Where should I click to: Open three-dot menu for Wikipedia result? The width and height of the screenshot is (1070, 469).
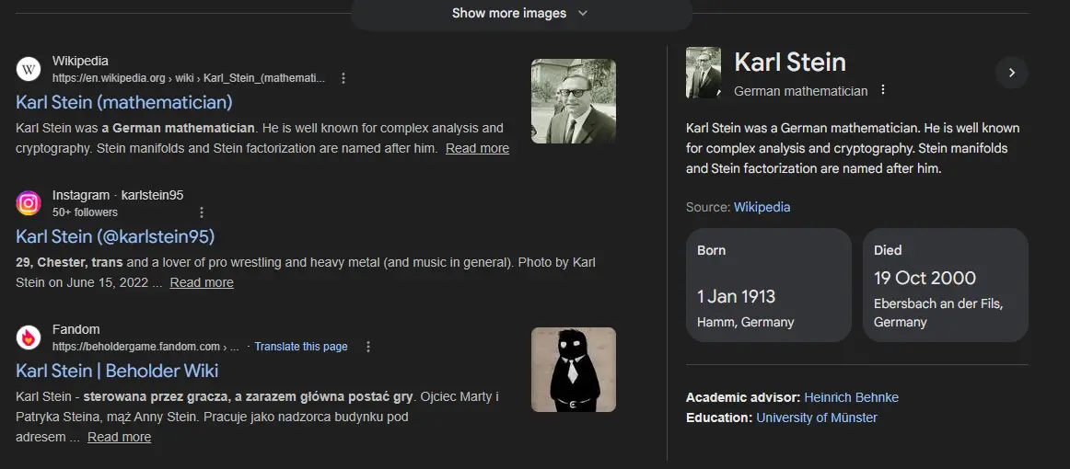pos(343,78)
